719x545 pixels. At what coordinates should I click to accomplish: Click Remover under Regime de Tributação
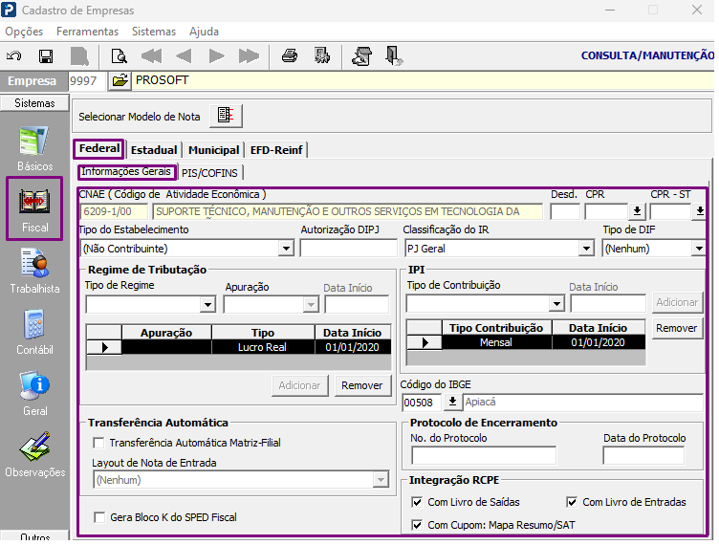click(362, 385)
